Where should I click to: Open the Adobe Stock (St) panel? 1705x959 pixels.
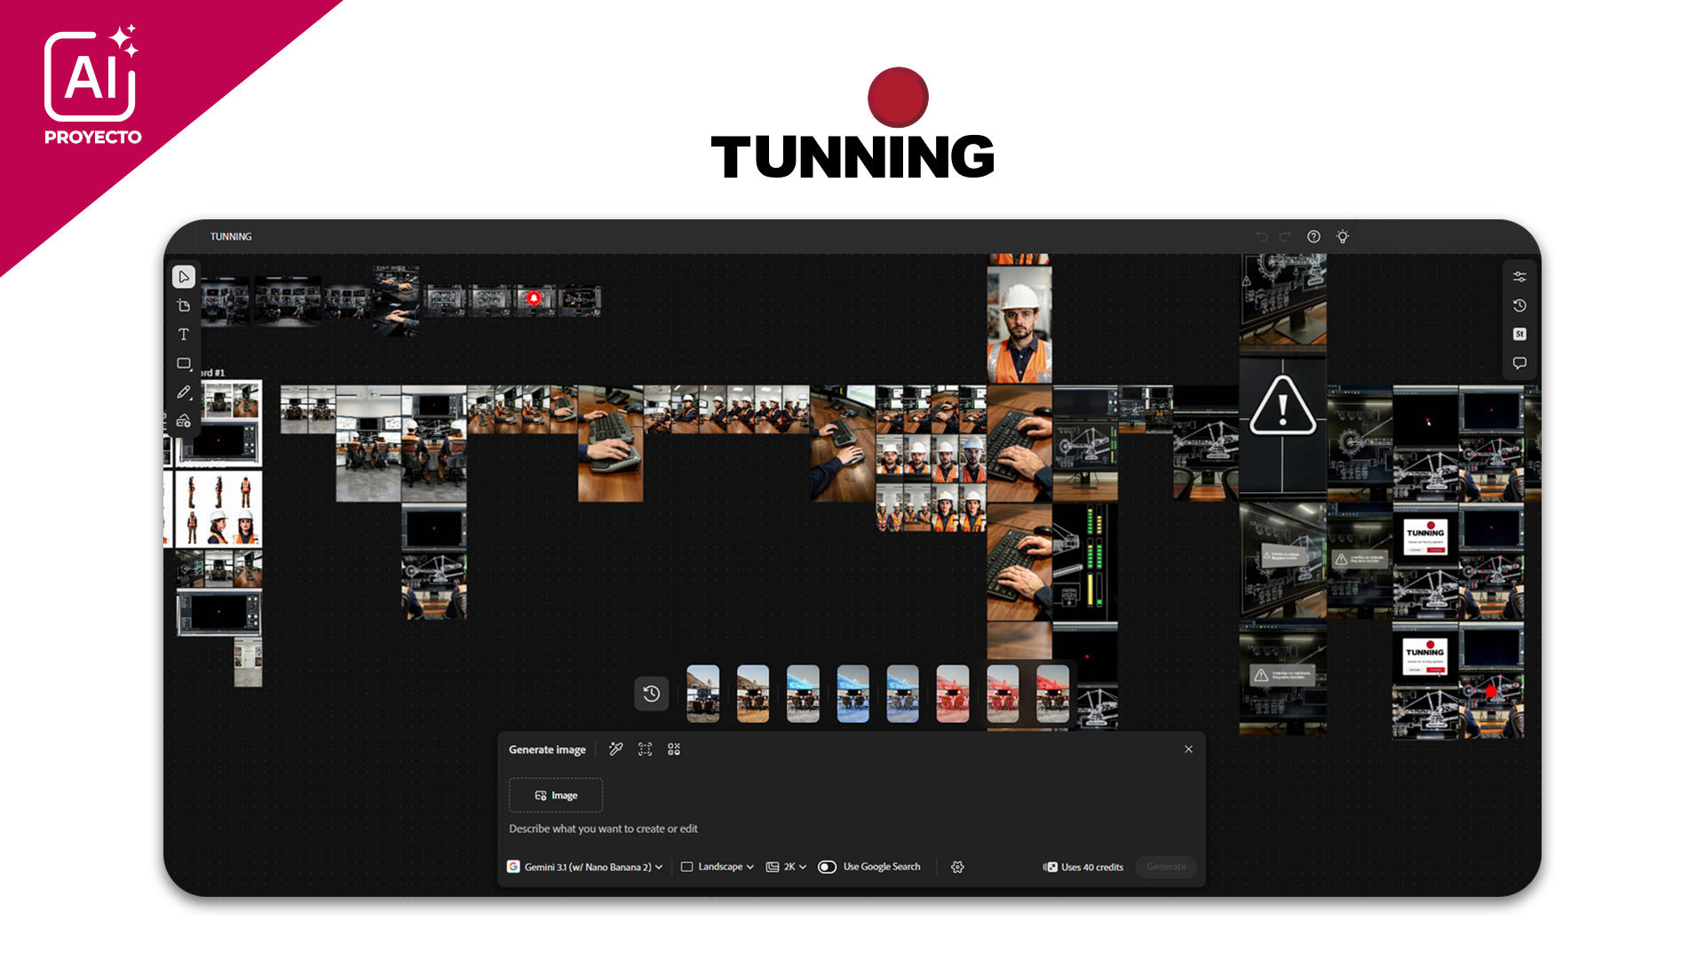coord(1519,334)
